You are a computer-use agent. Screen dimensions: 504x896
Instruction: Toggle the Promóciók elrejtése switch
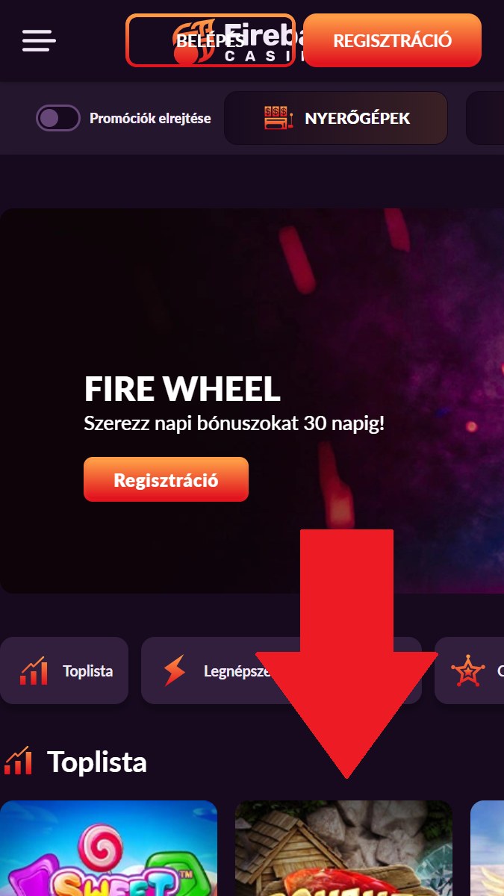tap(58, 118)
